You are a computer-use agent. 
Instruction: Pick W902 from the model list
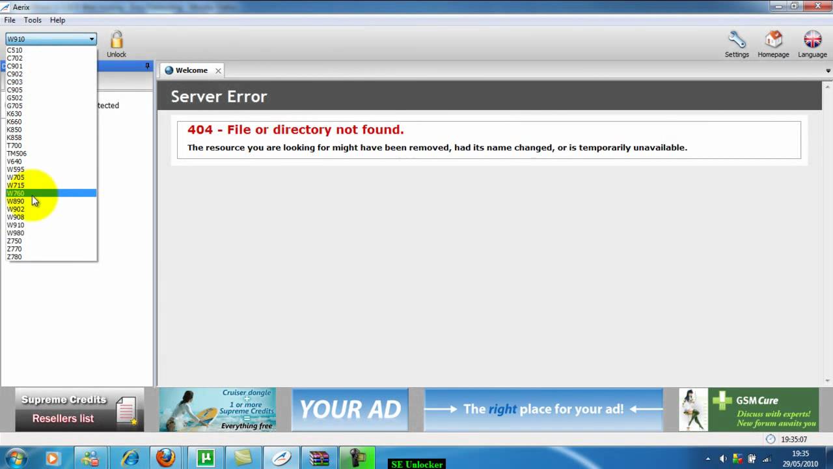coord(51,209)
